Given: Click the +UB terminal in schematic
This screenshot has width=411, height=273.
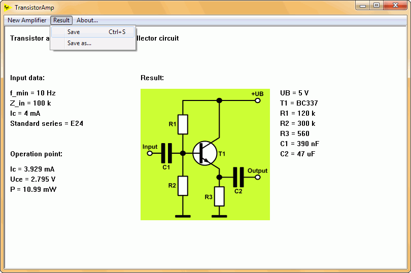Looking at the screenshot, I should (x=258, y=100).
